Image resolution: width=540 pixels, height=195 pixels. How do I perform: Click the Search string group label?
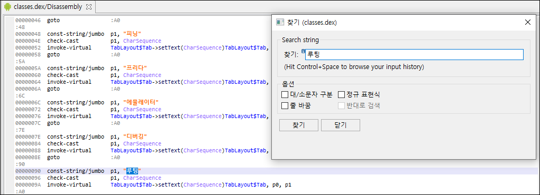pyautogui.click(x=300, y=40)
